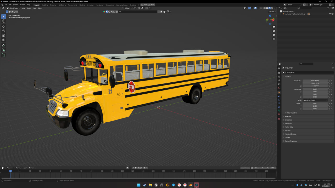The image size is (335, 188).
Task: Open the Physics properties tab
Action: coord(279,103)
